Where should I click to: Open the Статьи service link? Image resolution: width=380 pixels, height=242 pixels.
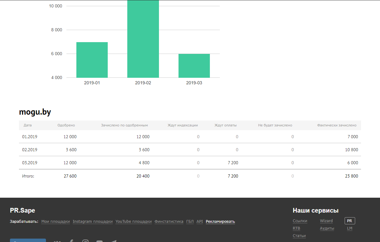299,236
